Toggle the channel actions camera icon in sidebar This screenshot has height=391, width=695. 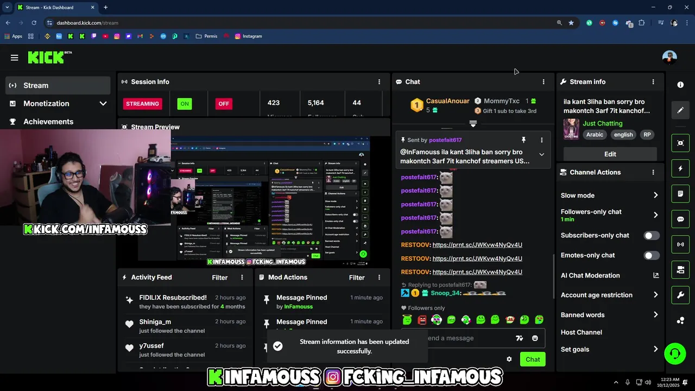[680, 270]
